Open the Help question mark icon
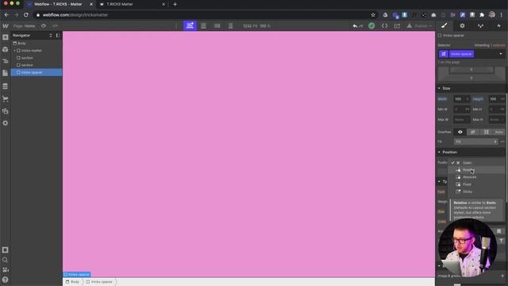 [6, 280]
